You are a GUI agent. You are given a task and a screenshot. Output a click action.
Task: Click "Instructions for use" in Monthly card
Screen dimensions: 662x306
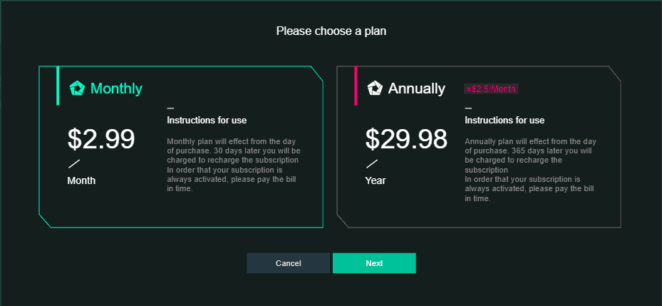point(207,120)
